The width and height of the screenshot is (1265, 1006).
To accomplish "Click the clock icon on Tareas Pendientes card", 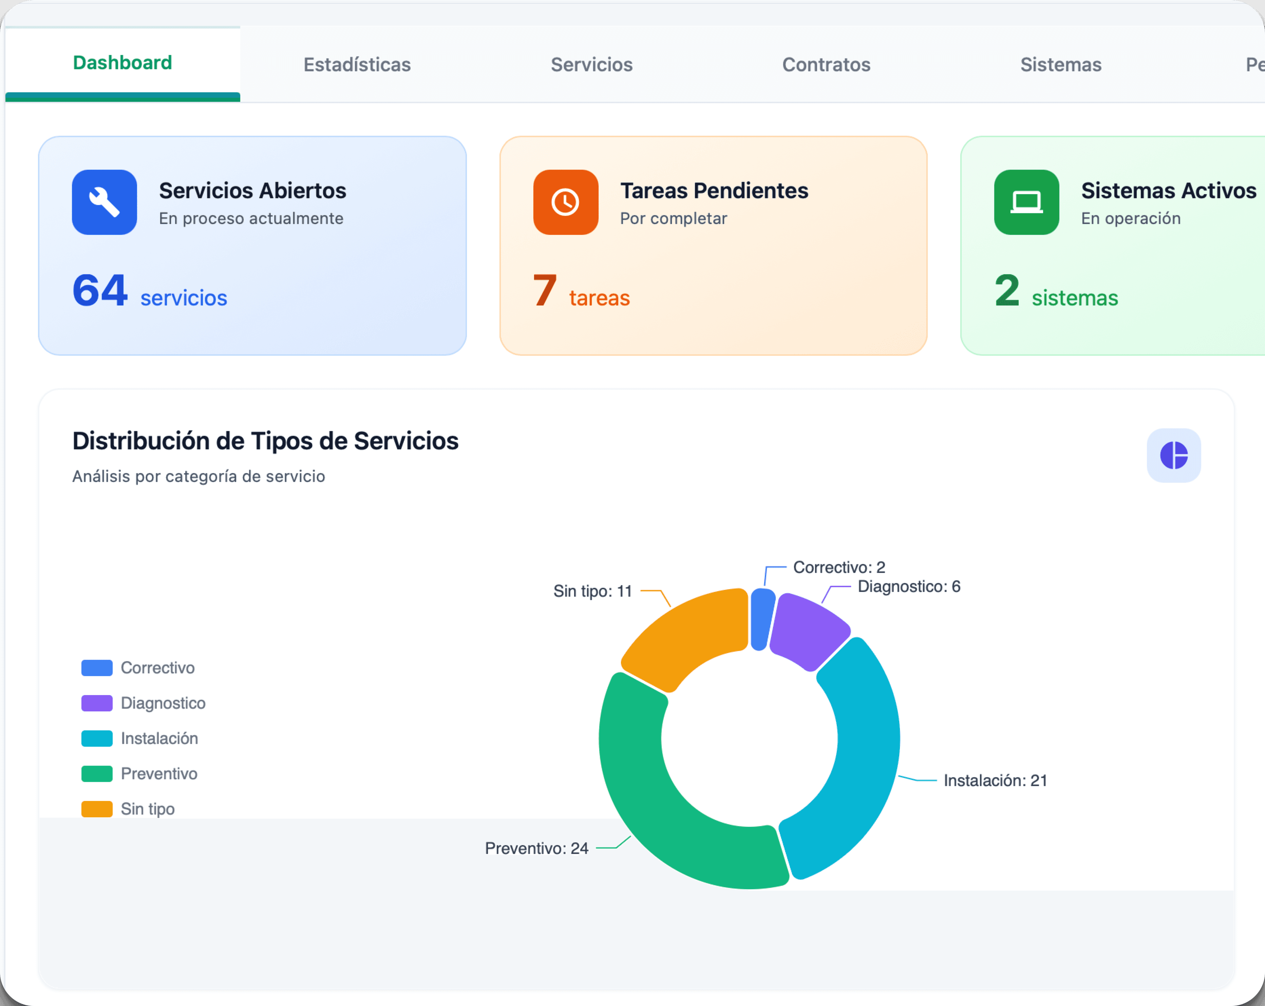I will 564,202.
